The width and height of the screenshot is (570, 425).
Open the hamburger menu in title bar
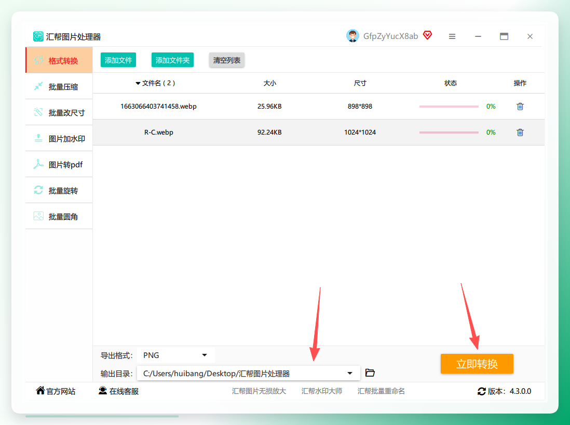[452, 36]
